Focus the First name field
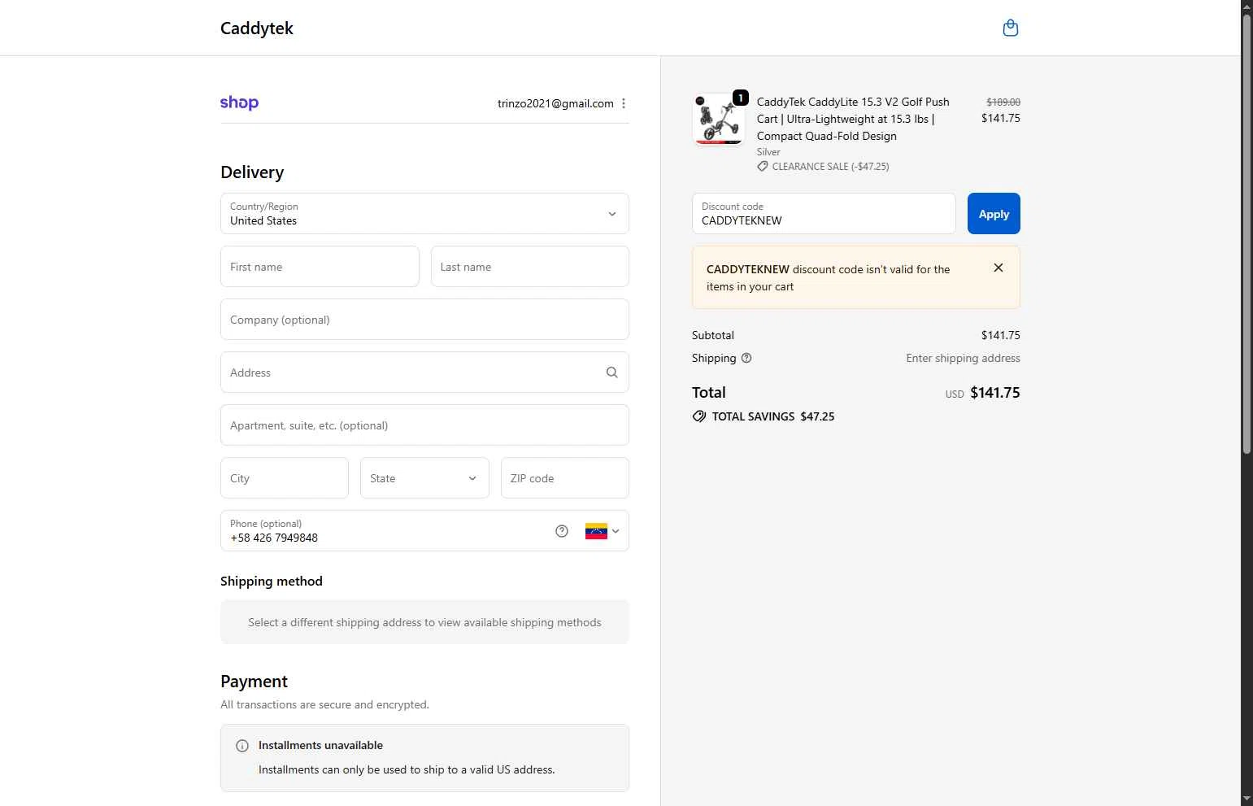This screenshot has height=806, width=1253. (320, 267)
